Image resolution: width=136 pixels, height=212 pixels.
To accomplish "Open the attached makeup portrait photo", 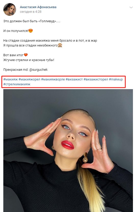I will pyautogui.click(x=68, y=150).
